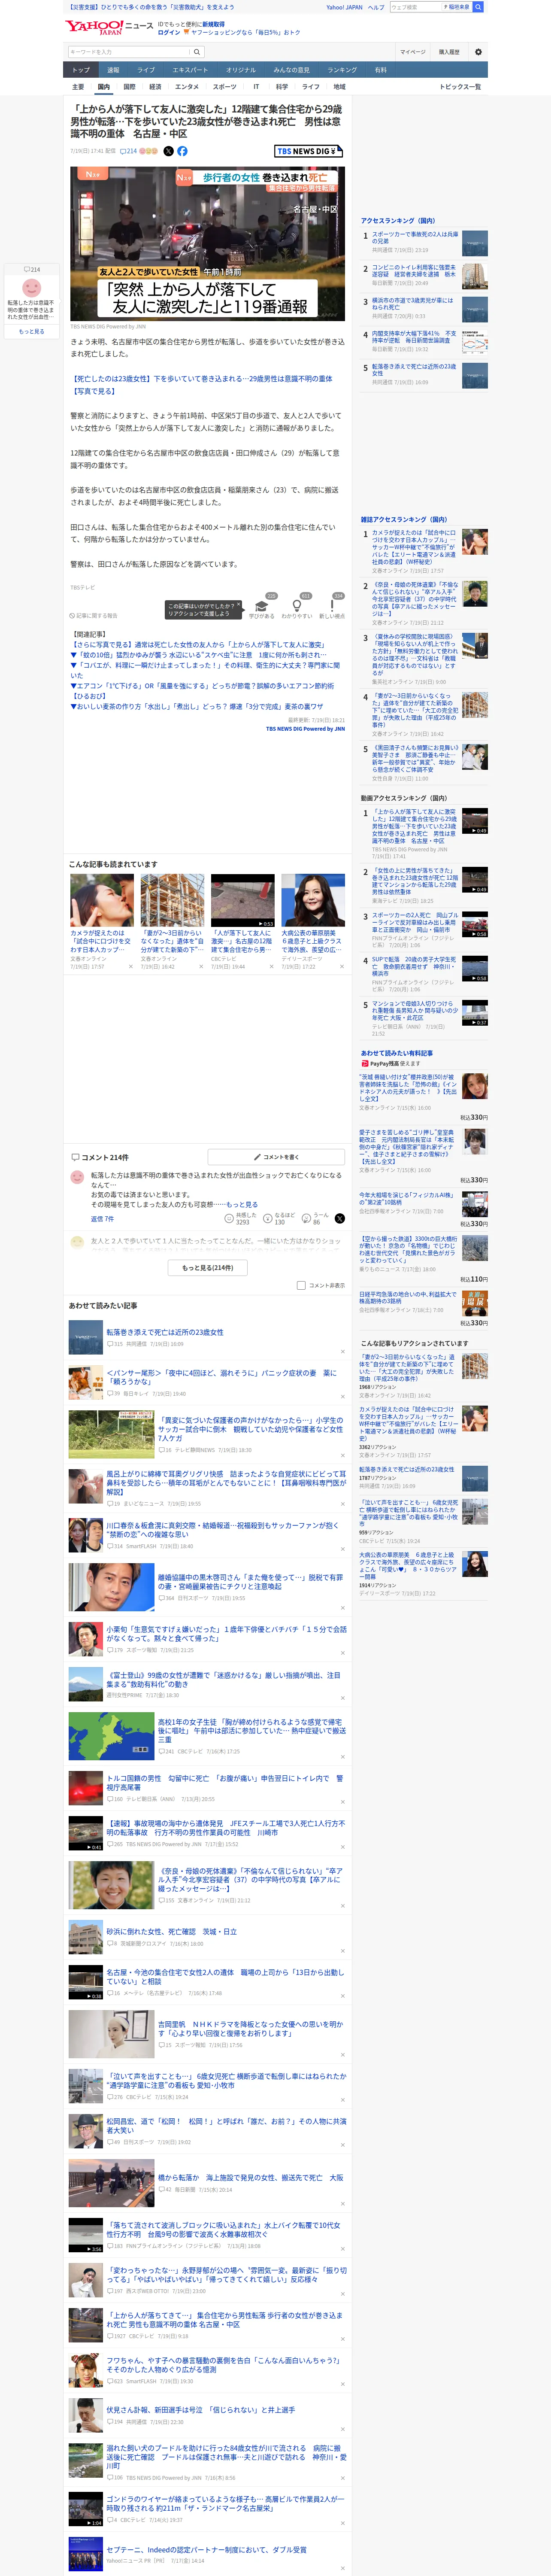Select the エンタメ category

tap(187, 87)
